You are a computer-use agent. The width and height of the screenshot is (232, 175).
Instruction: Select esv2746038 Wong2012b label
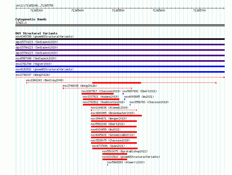coord(80,86)
